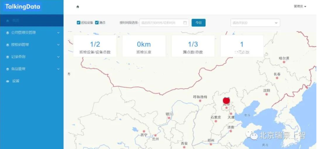Click the TalkingData logo

click(22, 7)
